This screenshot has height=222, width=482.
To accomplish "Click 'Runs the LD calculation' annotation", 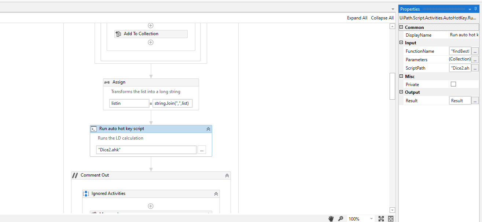I will pyautogui.click(x=121, y=138).
